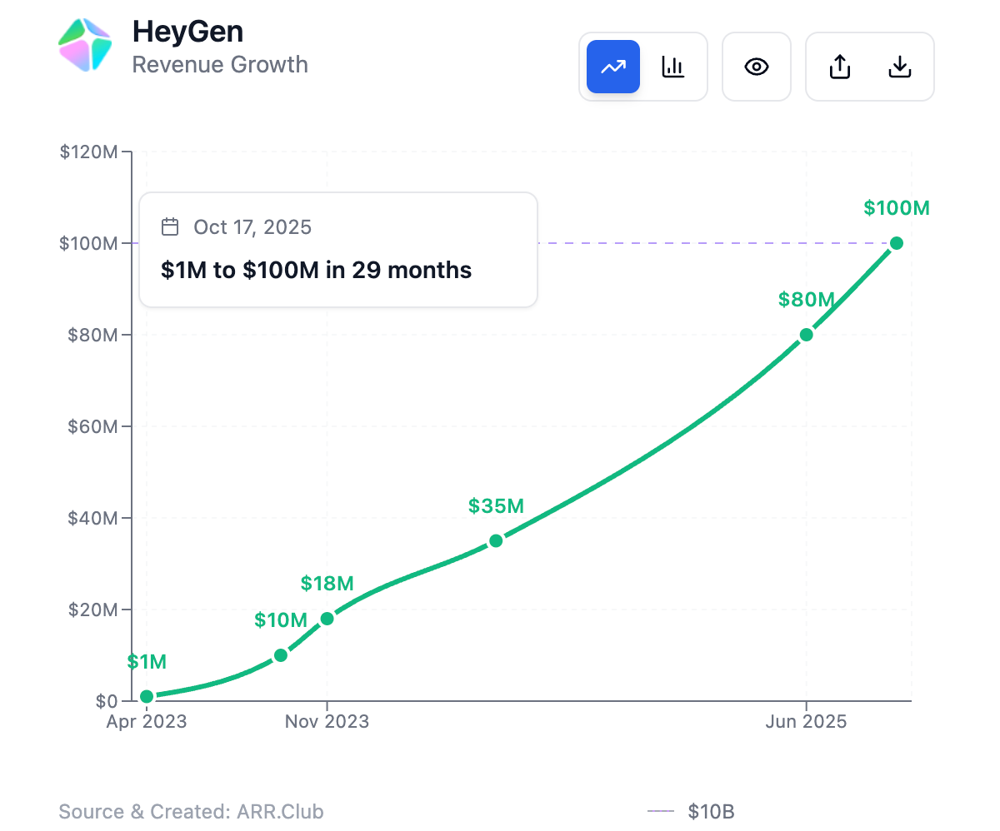This screenshot has width=1000, height=831.
Task: Click the calendar icon in the tooltip
Action: coord(170,226)
